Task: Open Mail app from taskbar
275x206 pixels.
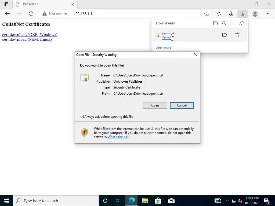Action: click(x=171, y=201)
